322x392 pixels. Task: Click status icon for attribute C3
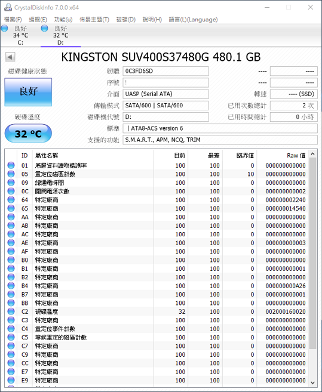tap(11, 320)
